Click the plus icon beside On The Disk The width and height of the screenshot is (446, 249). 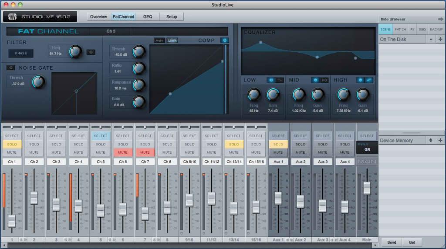(x=440, y=39)
